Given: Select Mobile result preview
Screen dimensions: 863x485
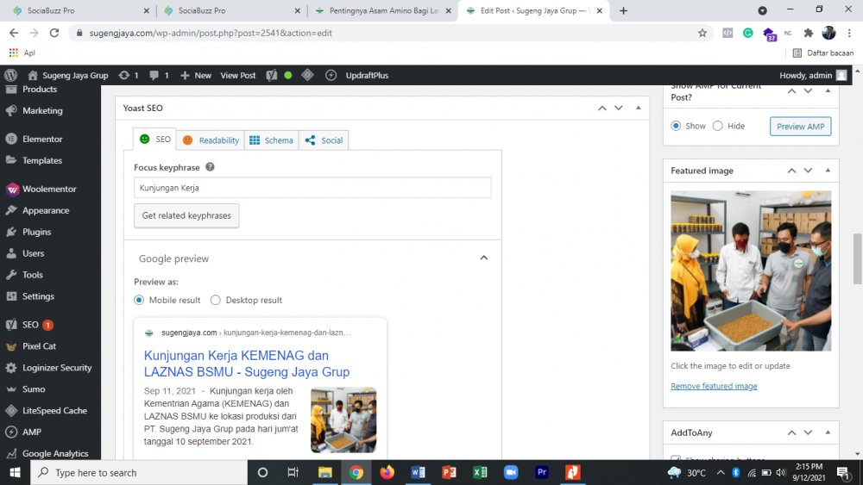Looking at the screenshot, I should (139, 300).
